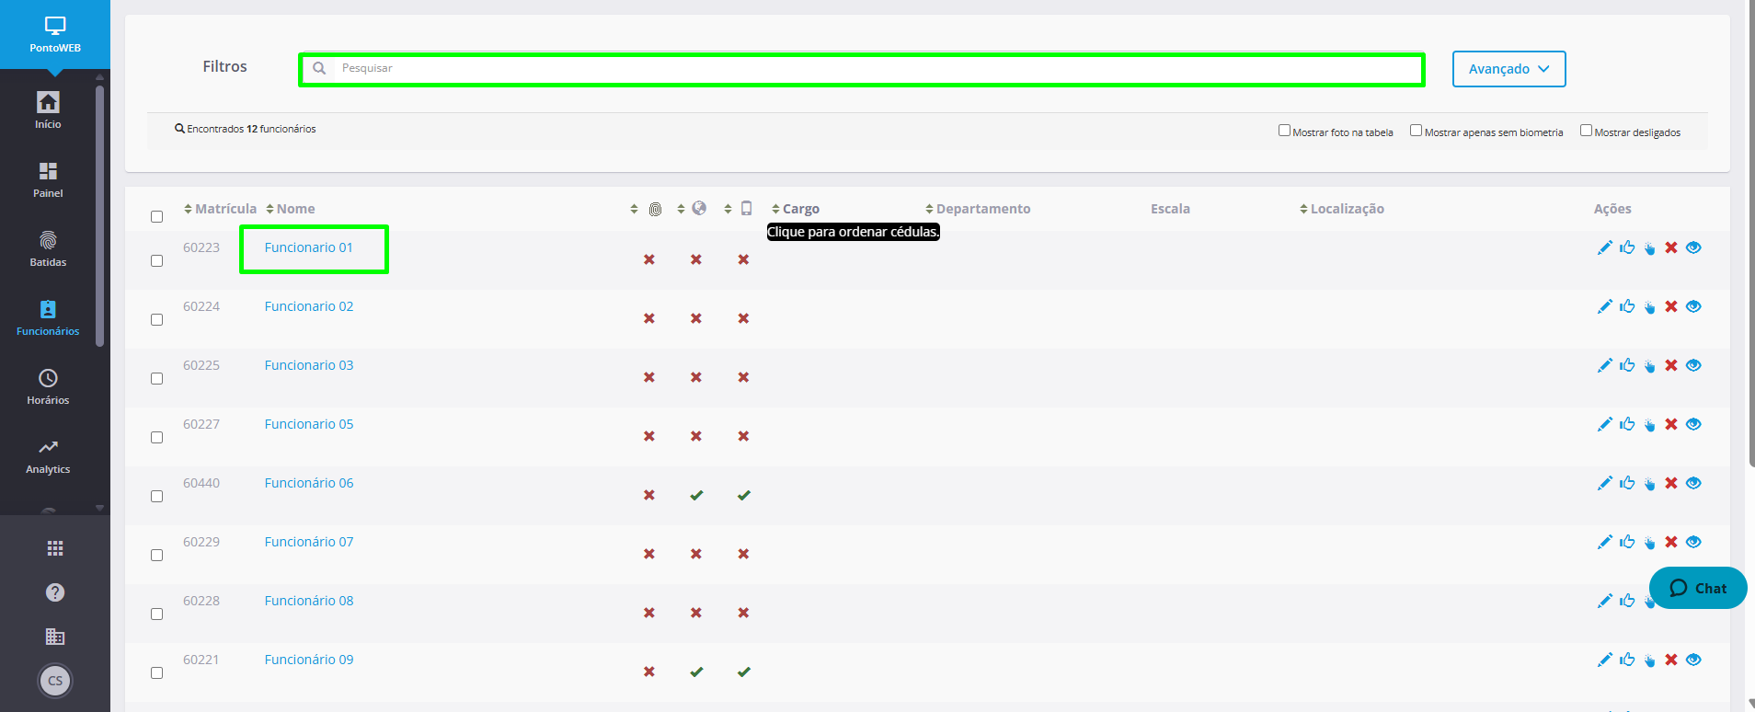Edit Funcionário 06 with pencil icon
1755x712 pixels.
1605,483
